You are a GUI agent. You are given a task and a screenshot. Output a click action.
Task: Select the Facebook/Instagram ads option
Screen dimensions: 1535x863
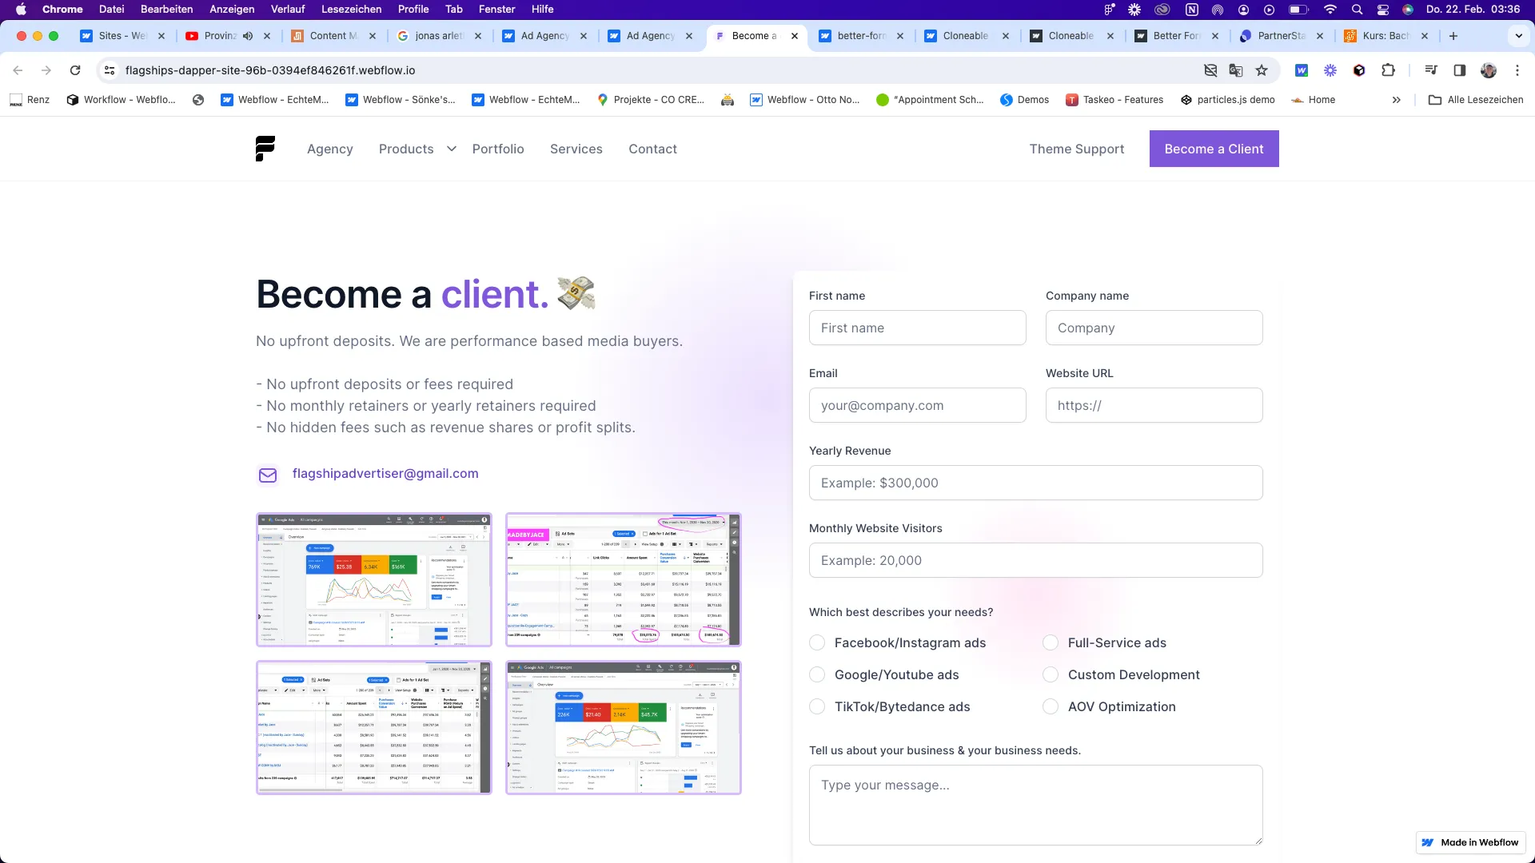click(817, 642)
